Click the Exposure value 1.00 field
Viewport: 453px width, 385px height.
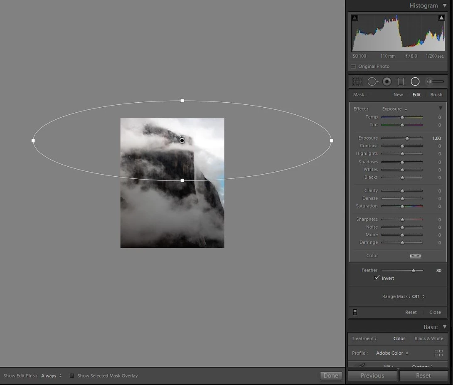[x=436, y=138]
